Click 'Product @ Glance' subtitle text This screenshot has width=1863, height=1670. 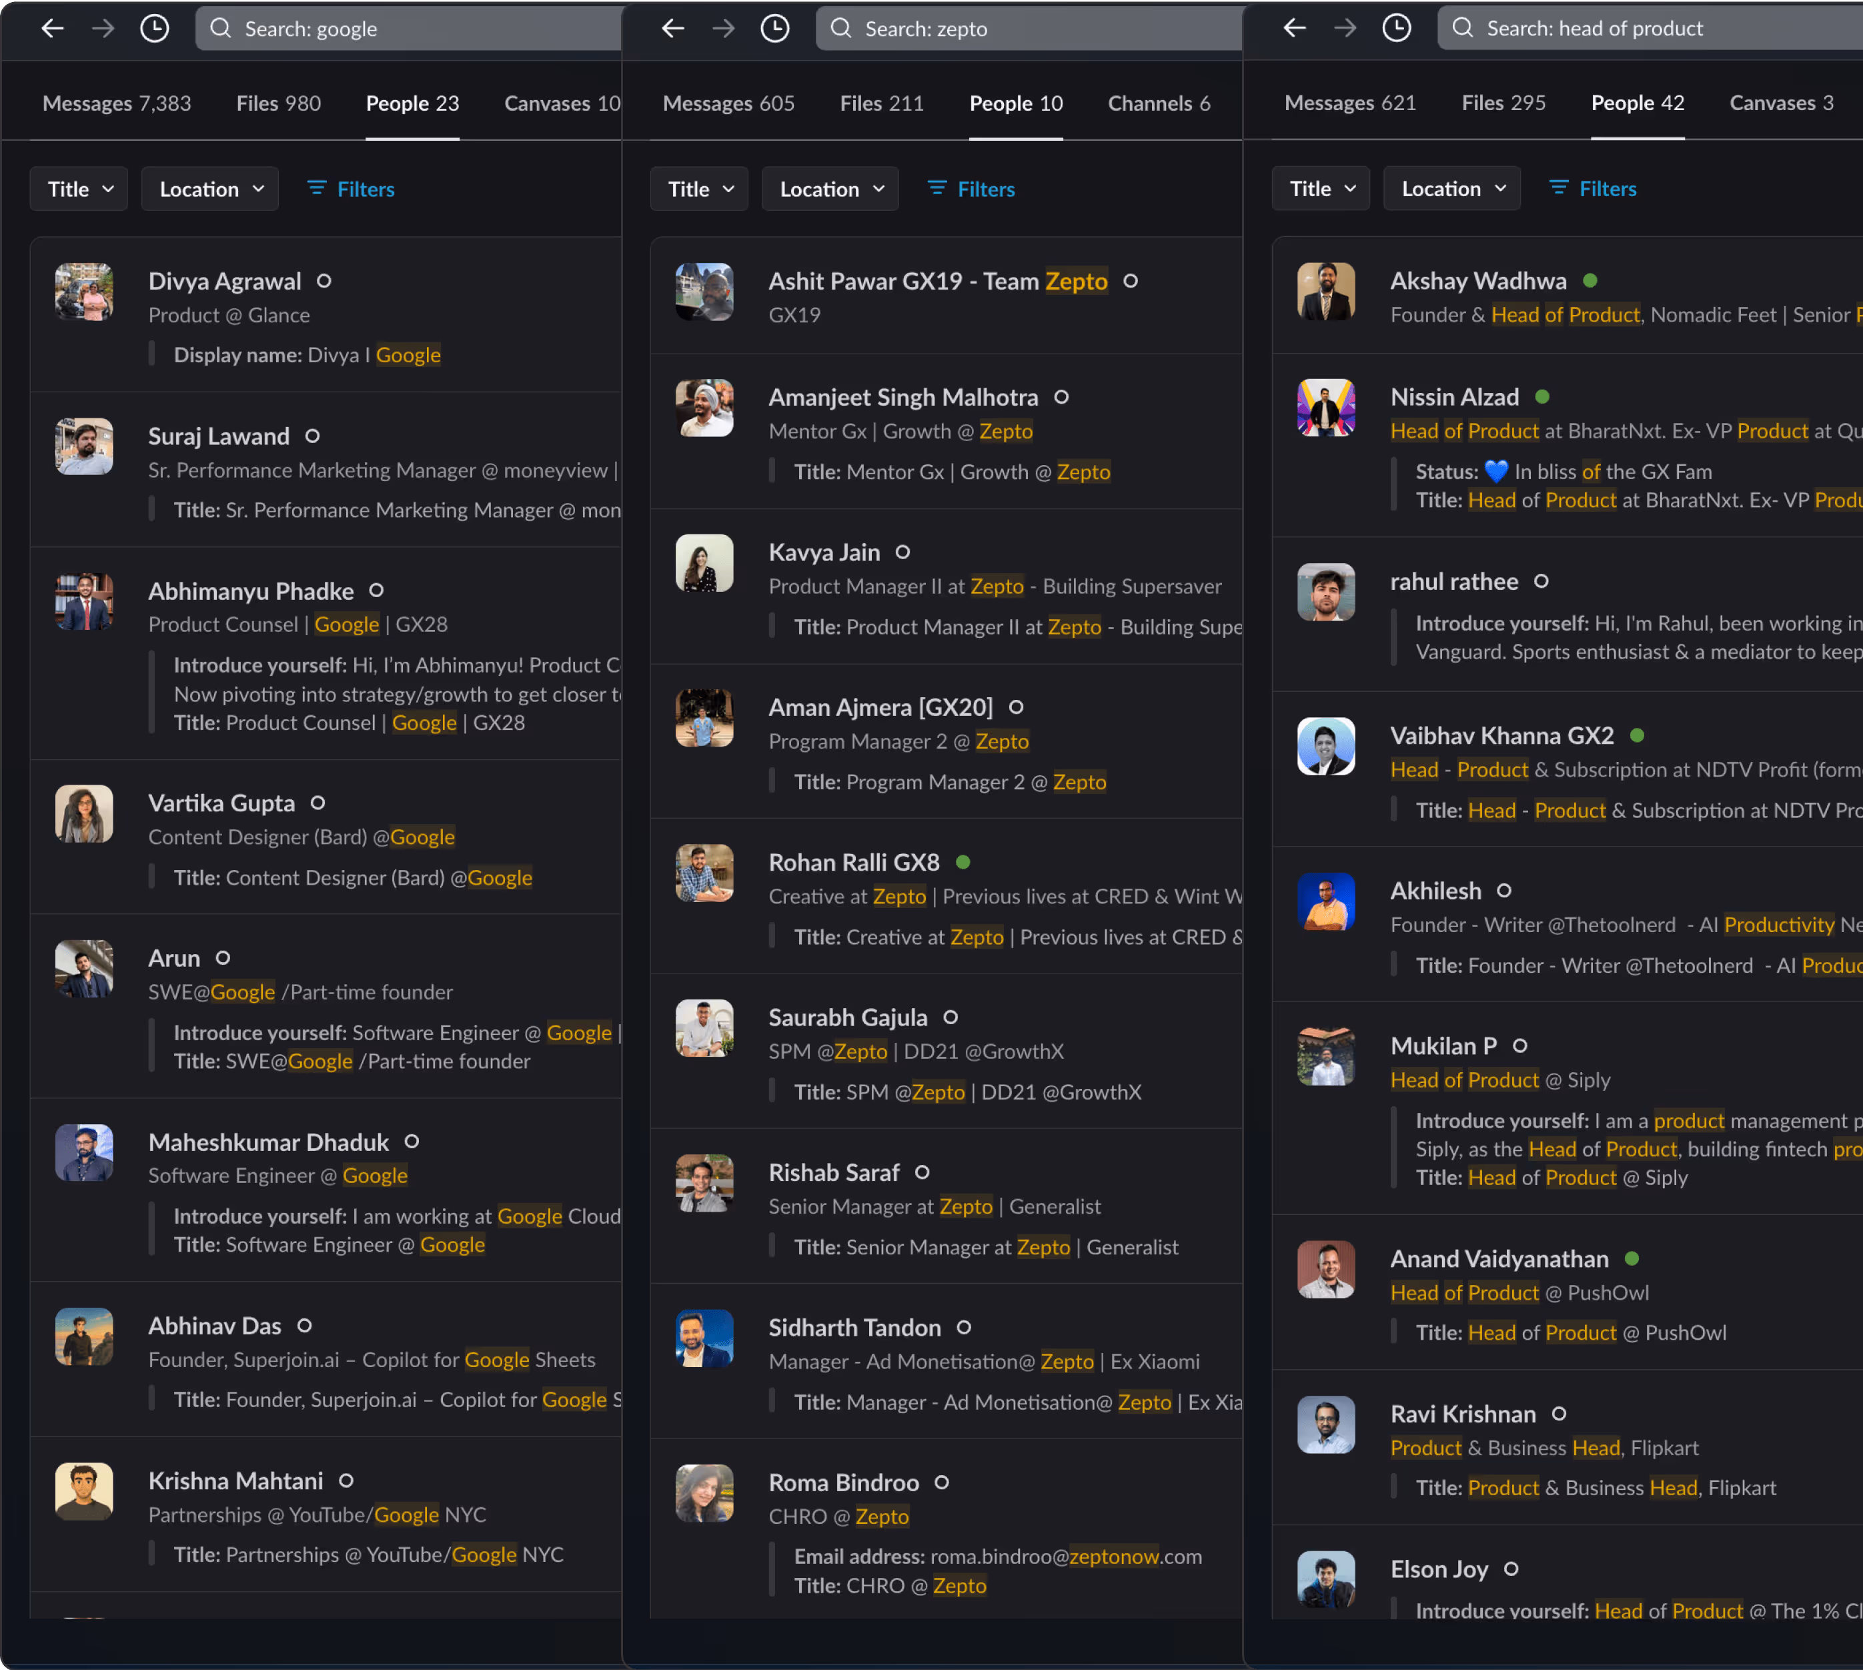click(x=229, y=316)
